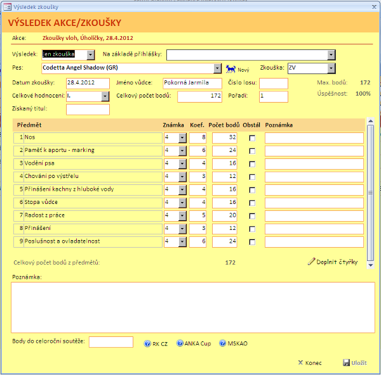Open Známka dropdown for Přinášení row 8
This screenshot has height=375, width=381.
[x=182, y=229]
